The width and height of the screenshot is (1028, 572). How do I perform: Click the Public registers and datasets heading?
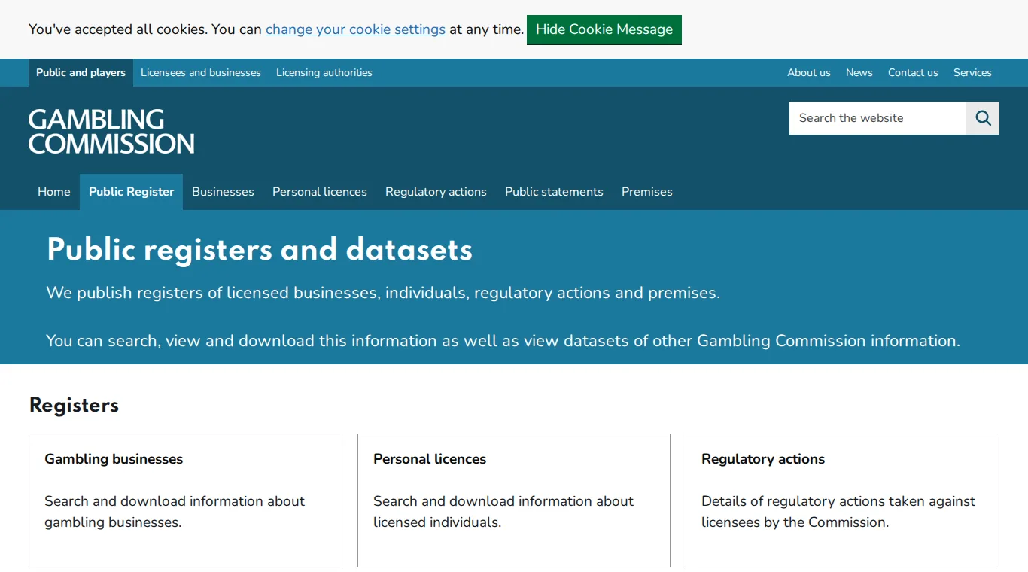(260, 251)
